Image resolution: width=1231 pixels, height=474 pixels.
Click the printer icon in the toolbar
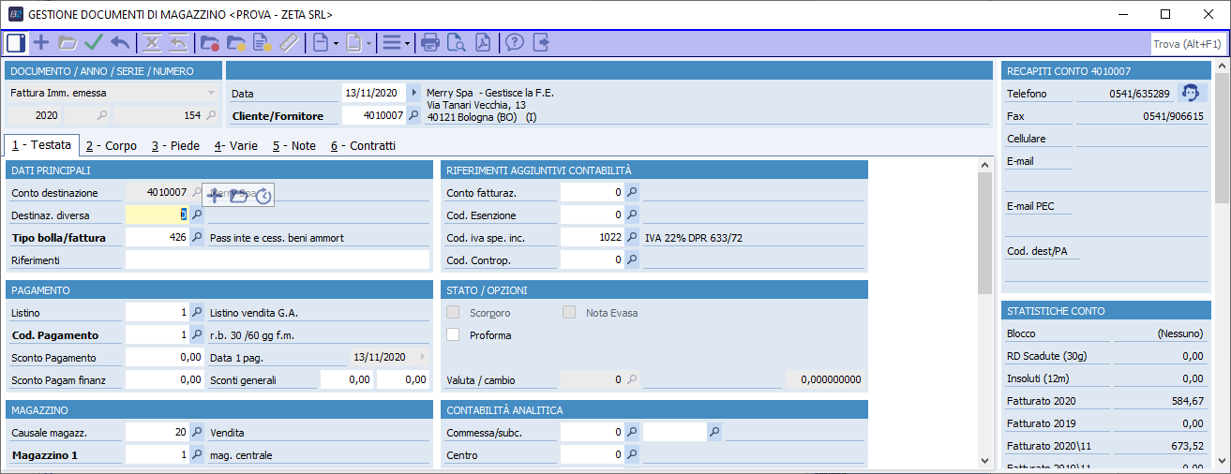coord(430,42)
